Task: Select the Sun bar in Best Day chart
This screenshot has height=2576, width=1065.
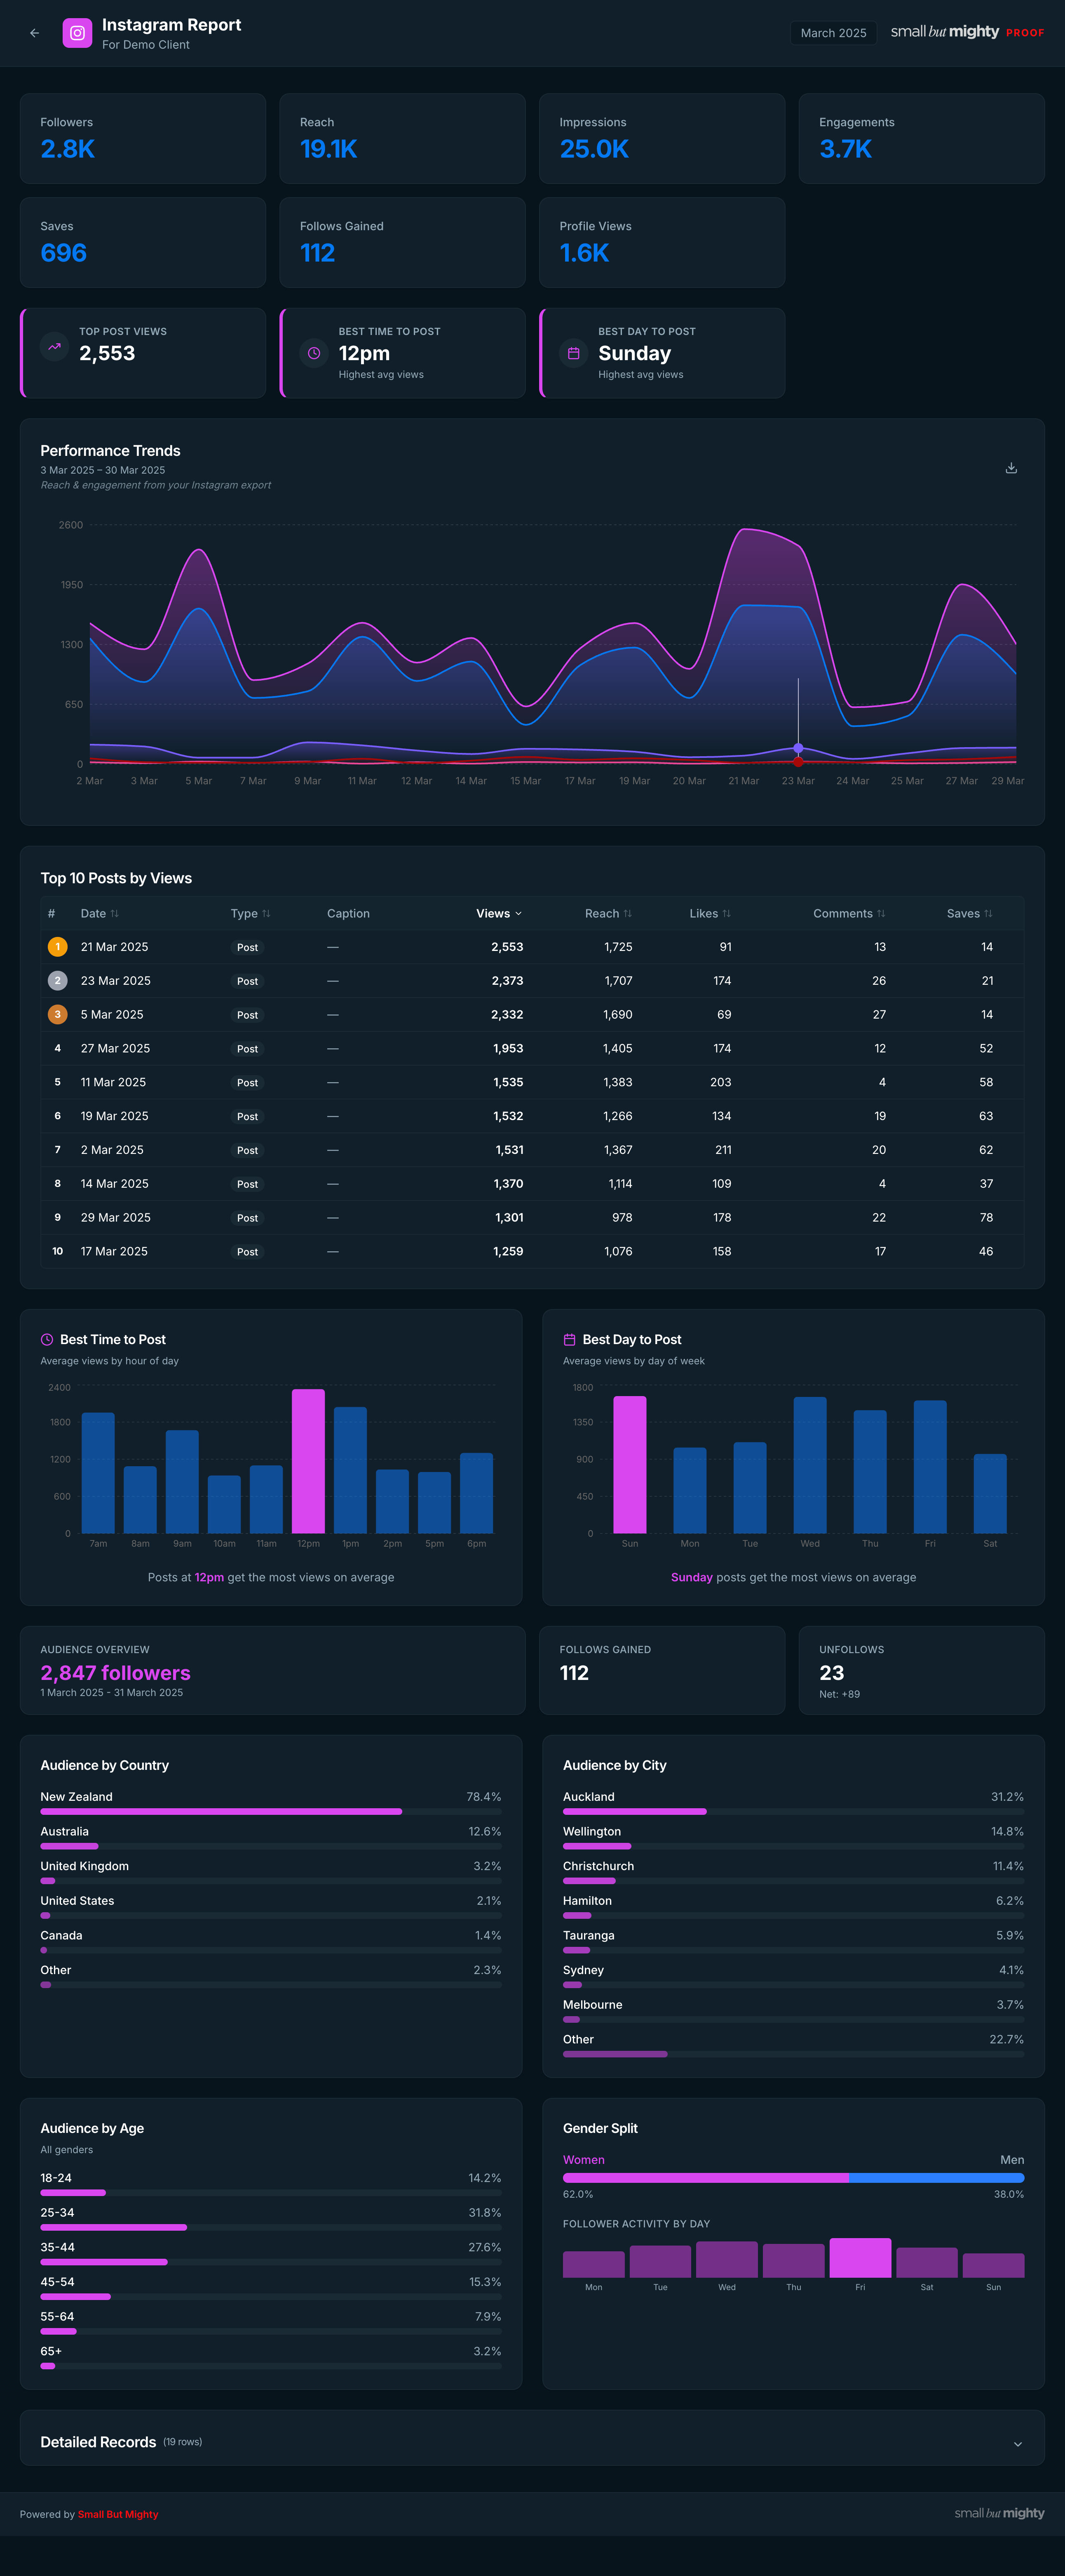Action: (x=629, y=1465)
